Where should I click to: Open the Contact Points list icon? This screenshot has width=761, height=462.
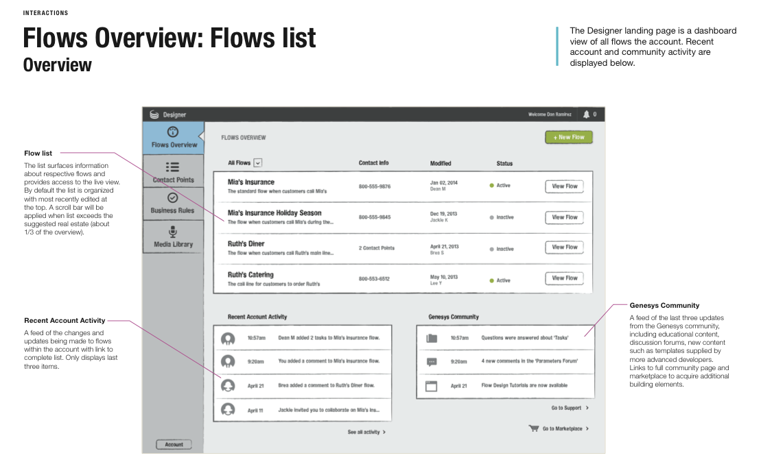[172, 167]
